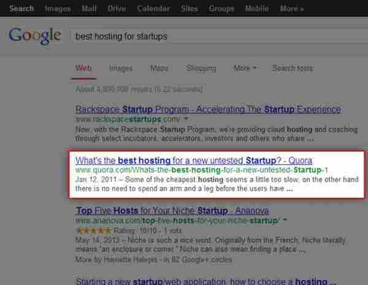Go to Calendar in the top bar

[x=154, y=9]
